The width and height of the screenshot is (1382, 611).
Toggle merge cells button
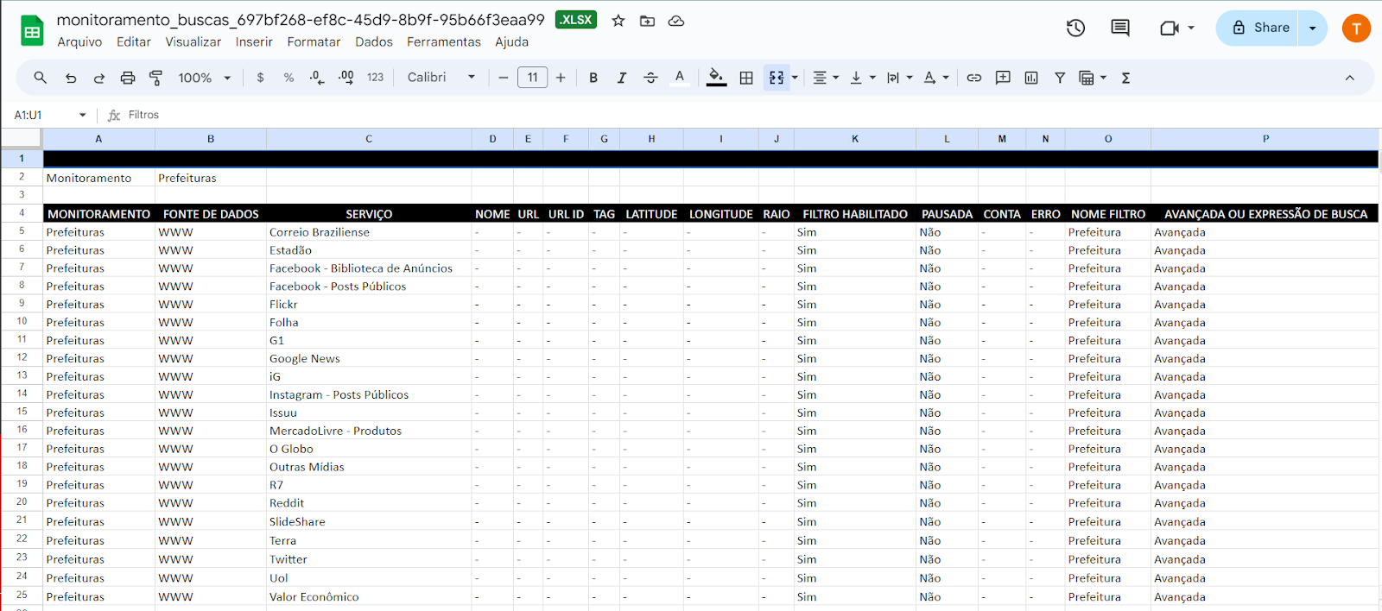tap(777, 78)
